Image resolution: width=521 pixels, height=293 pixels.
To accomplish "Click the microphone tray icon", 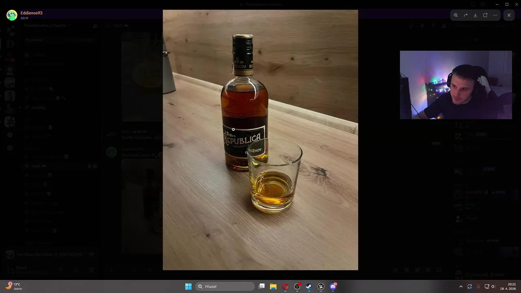I will pos(478,286).
